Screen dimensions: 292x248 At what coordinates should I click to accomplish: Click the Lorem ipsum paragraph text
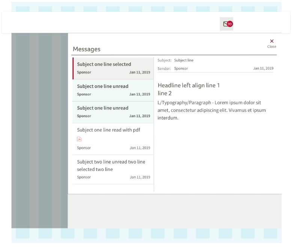coord(212,110)
